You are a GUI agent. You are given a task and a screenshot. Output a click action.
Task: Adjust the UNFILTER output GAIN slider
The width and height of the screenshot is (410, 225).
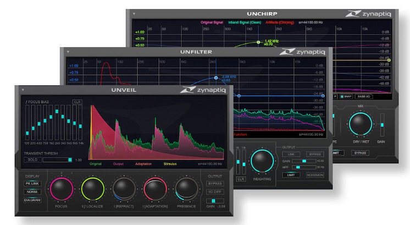pyautogui.click(x=303, y=161)
